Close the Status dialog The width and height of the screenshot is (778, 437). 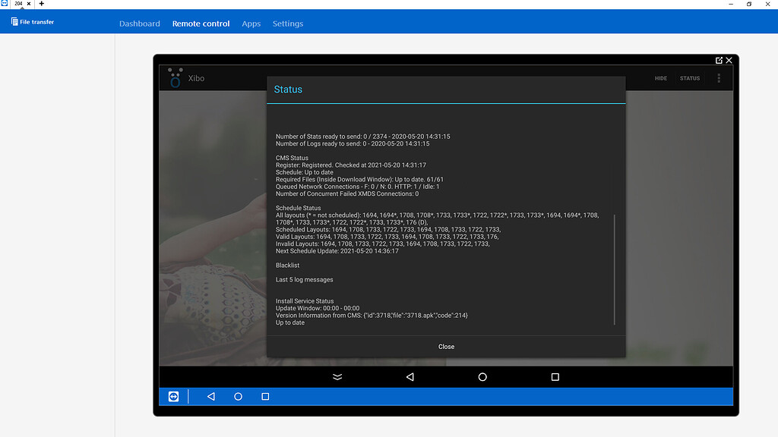coord(446,346)
